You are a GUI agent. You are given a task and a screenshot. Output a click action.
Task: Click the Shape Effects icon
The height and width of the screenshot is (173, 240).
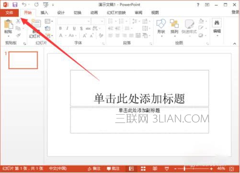pyautogui.click(x=201, y=35)
